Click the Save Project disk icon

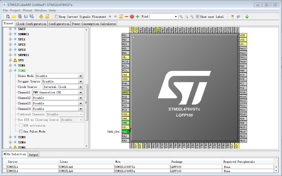coord(26,16)
